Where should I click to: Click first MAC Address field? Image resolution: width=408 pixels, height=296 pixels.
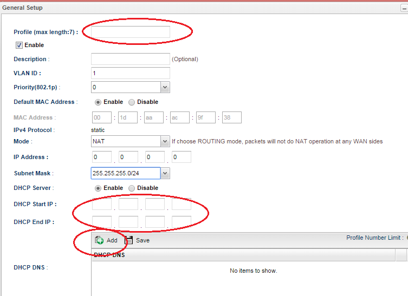(101, 117)
